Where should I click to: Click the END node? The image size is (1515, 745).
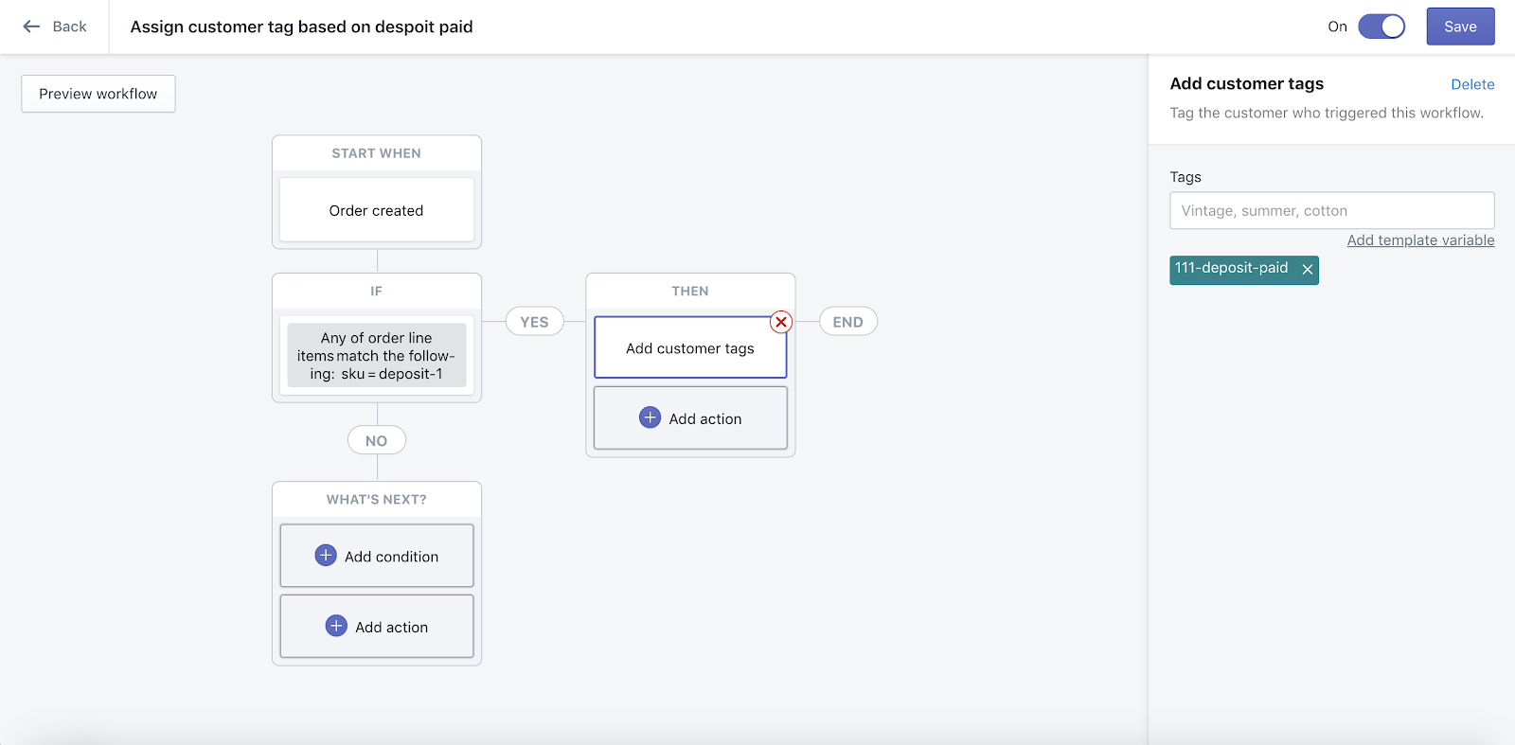847,322
